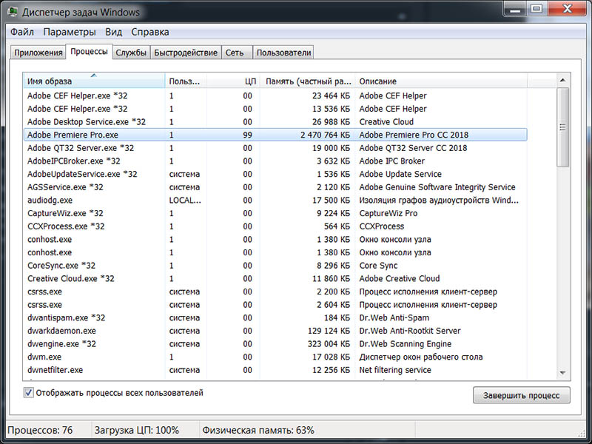Click the scrollbar down arrow
Image resolution: width=592 pixels, height=444 pixels.
562,373
